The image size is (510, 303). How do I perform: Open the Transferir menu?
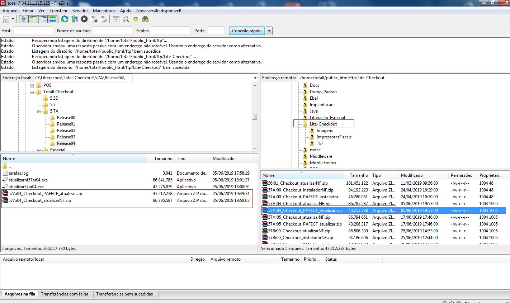[58, 11]
